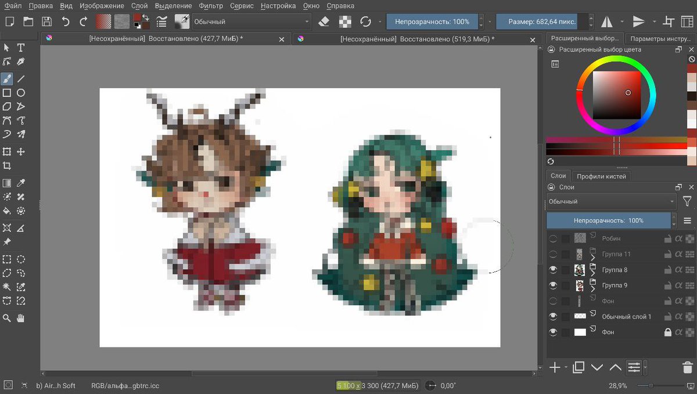Move the layer up
The height and width of the screenshot is (394, 697).
[x=615, y=367]
